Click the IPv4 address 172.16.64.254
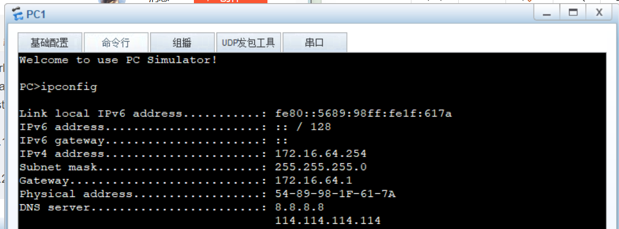 (x=321, y=153)
